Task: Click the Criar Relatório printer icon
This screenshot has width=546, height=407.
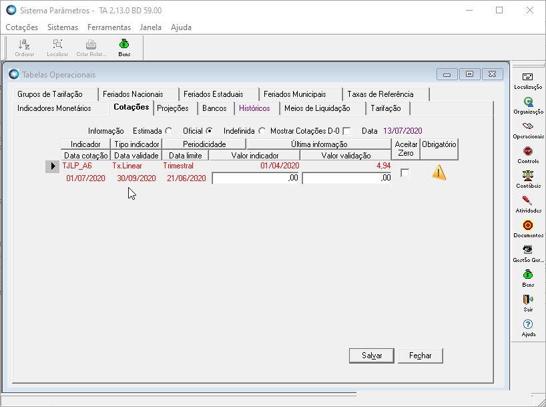Action: coord(91,47)
